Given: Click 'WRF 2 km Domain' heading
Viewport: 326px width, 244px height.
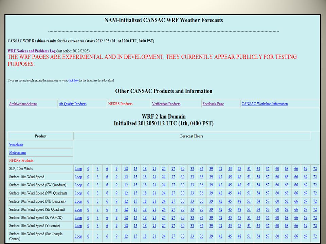Looking at the screenshot, I should tap(164, 117).
